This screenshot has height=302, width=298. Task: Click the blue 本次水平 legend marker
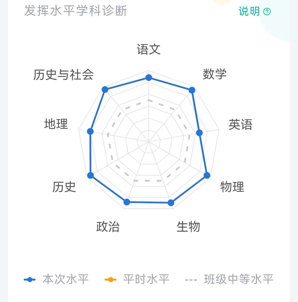pos(30,280)
